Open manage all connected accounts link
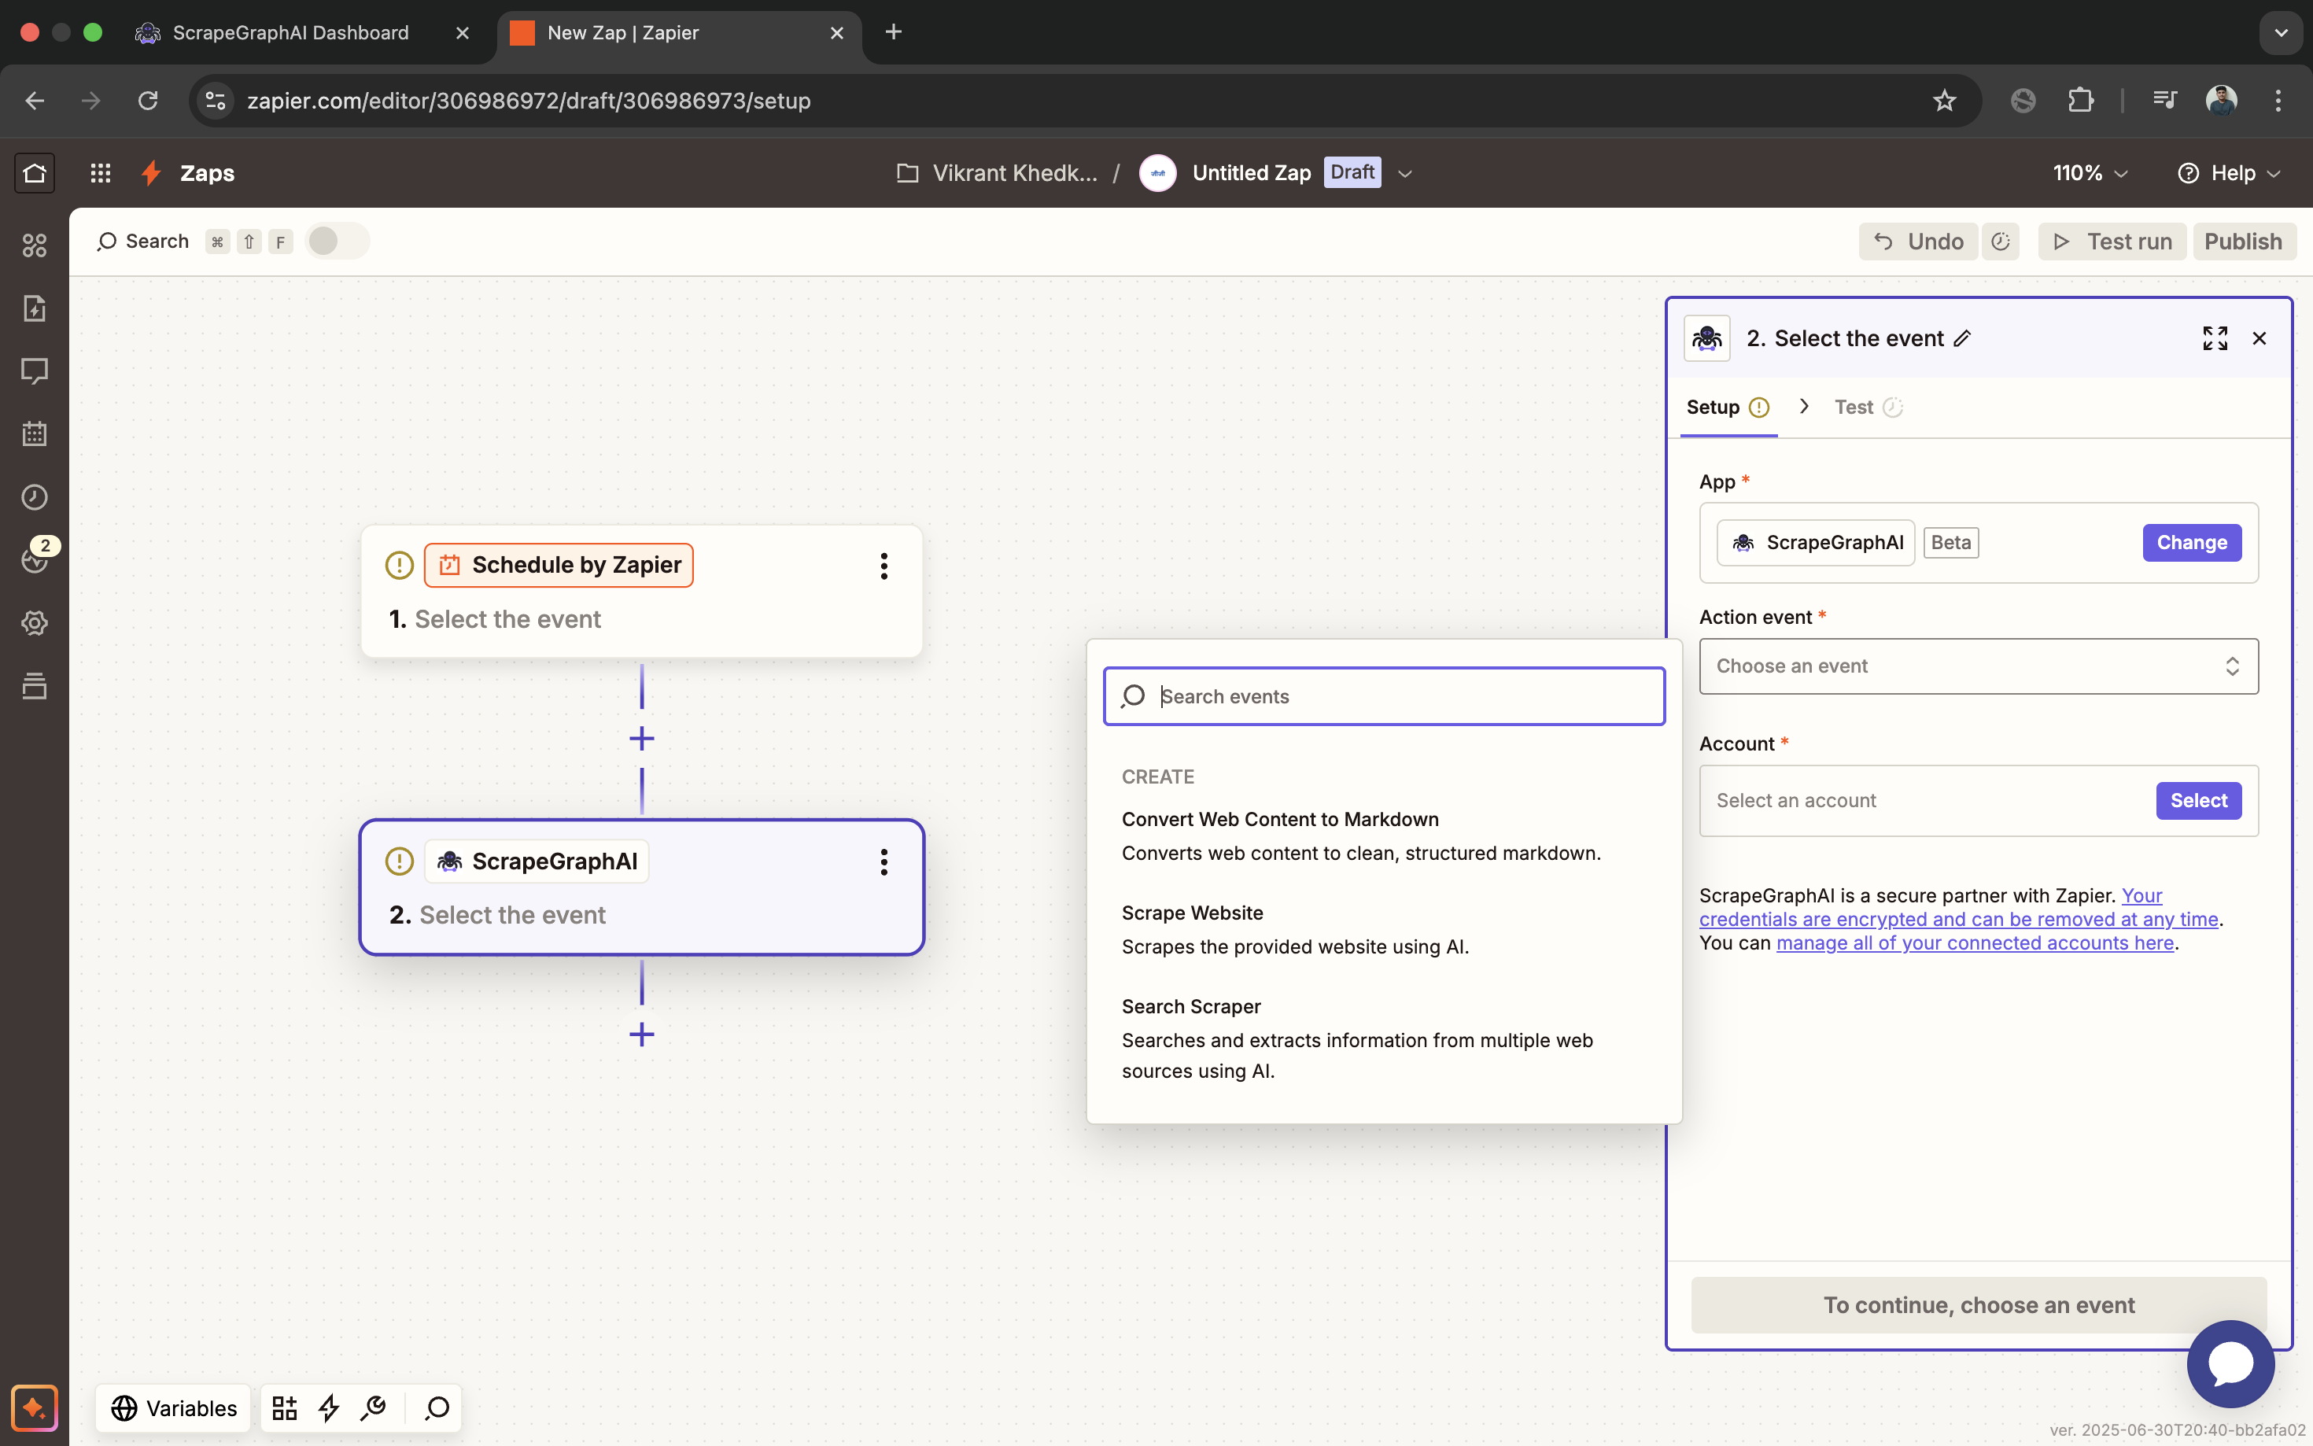The width and height of the screenshot is (2313, 1446). click(x=1975, y=943)
